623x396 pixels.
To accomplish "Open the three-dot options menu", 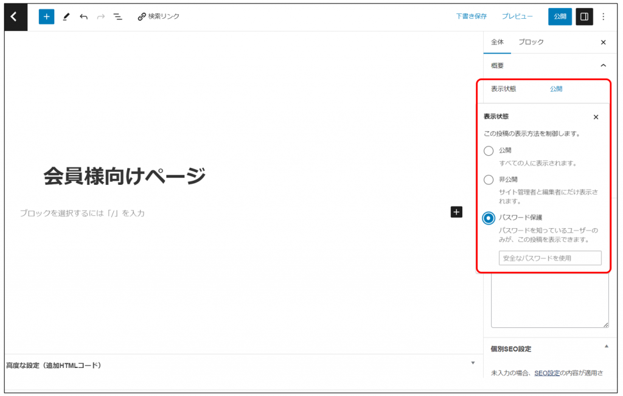I will click(603, 17).
